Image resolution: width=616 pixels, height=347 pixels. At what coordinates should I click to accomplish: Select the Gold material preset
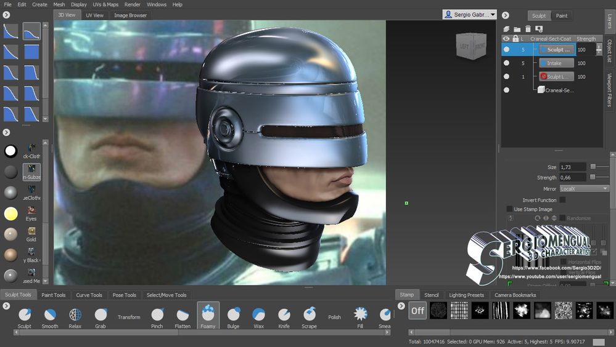click(x=31, y=234)
